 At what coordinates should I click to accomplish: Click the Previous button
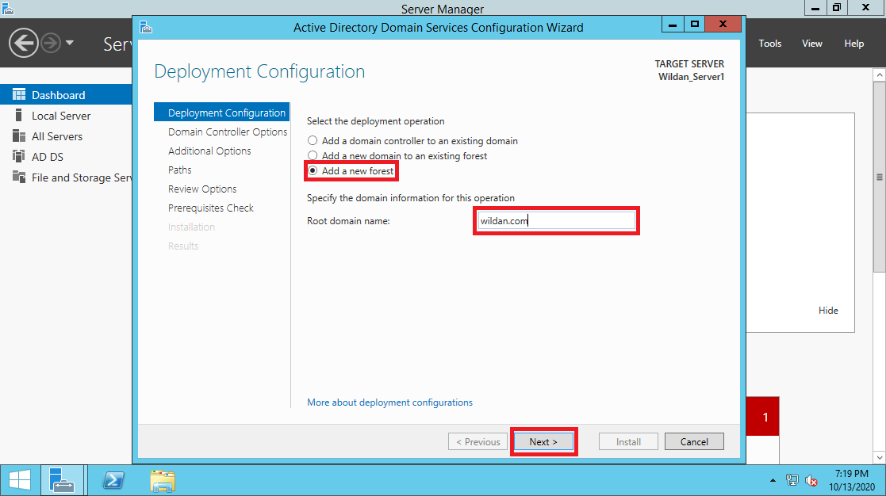coord(478,442)
